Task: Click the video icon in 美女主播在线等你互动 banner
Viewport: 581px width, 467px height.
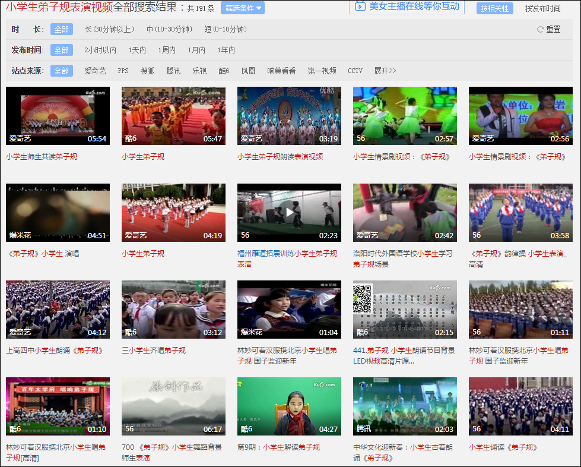Action: (x=360, y=7)
